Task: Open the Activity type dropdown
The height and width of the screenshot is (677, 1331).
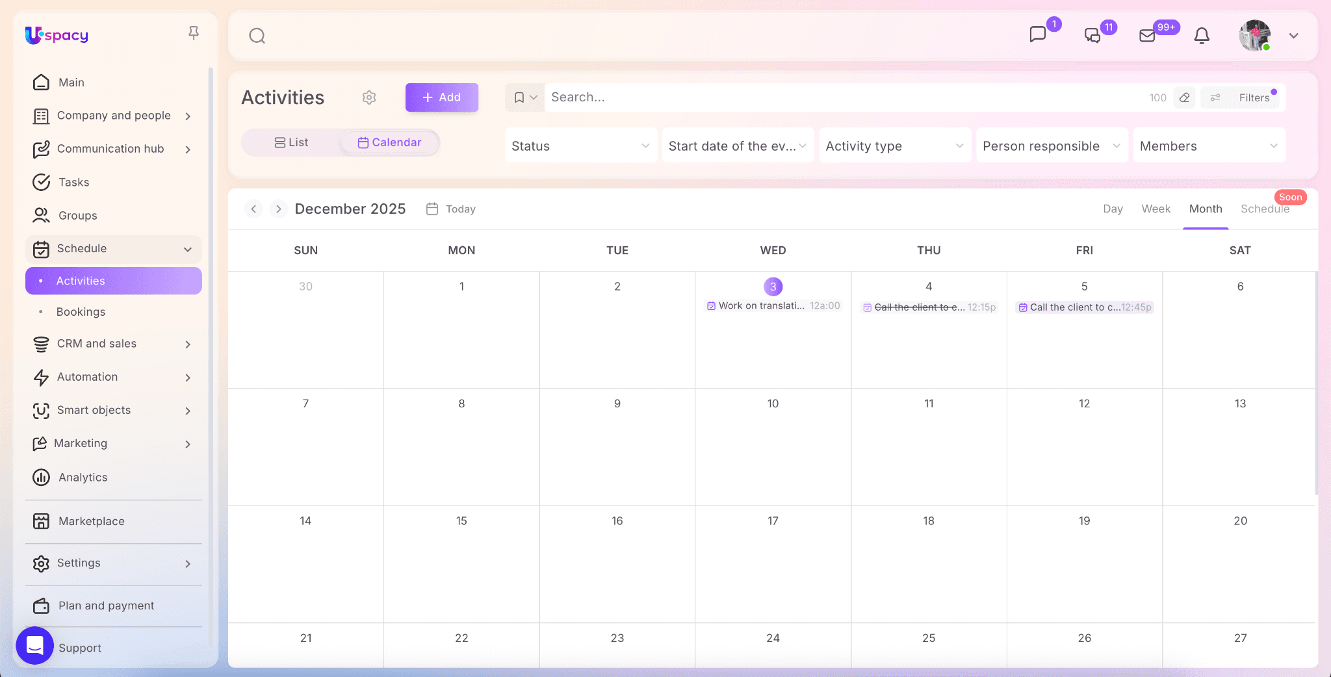Action: pos(894,146)
